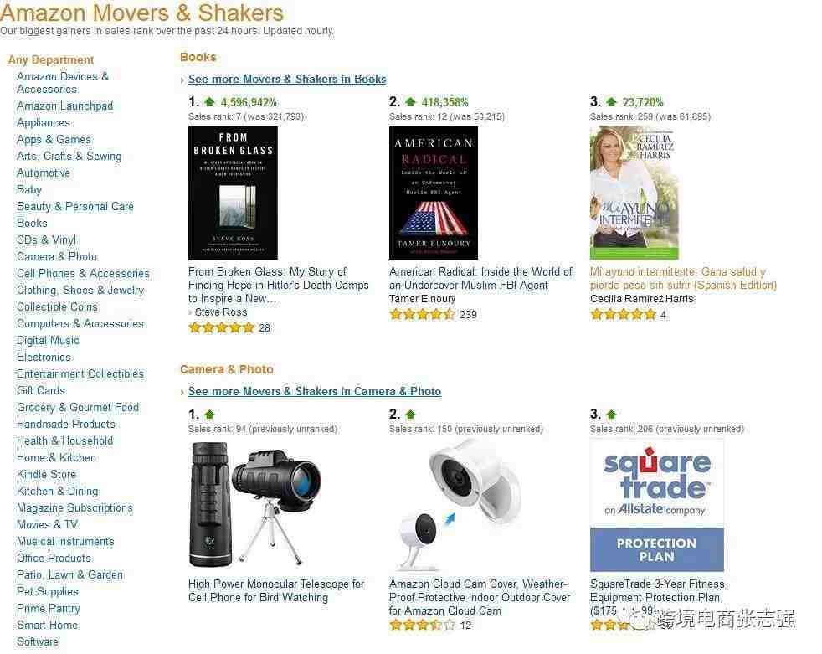The height and width of the screenshot is (654, 822).
Task: Open American Radical book cover thumbnail
Action: tap(434, 193)
